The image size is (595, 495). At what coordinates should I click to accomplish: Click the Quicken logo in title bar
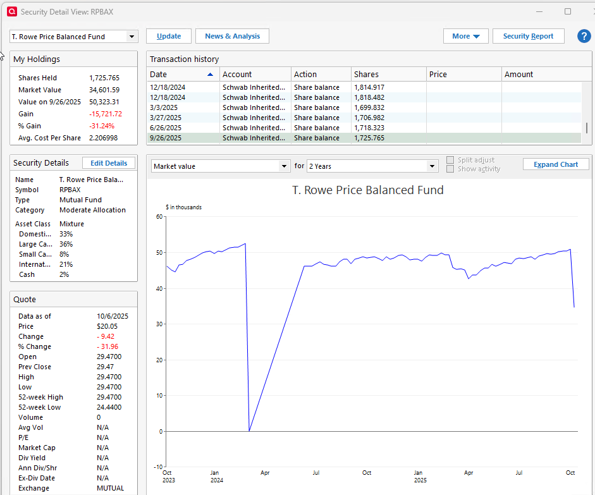[11, 11]
